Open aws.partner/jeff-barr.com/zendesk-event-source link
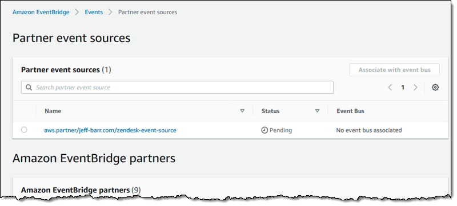 pyautogui.click(x=110, y=130)
